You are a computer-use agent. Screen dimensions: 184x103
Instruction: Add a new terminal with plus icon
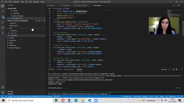coord(169,69)
